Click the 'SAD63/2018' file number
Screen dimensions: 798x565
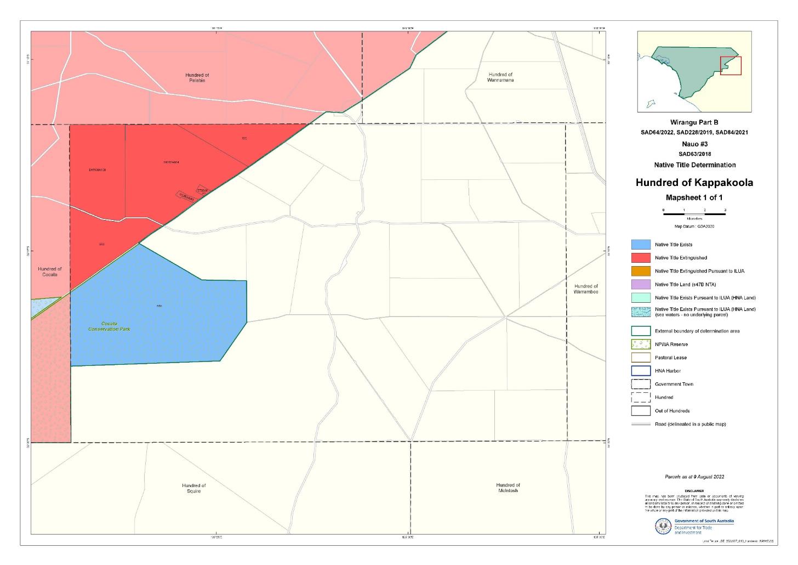click(694, 154)
